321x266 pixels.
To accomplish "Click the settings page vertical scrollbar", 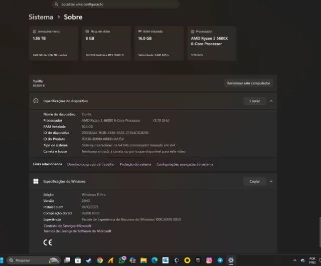I will (x=320, y=232).
